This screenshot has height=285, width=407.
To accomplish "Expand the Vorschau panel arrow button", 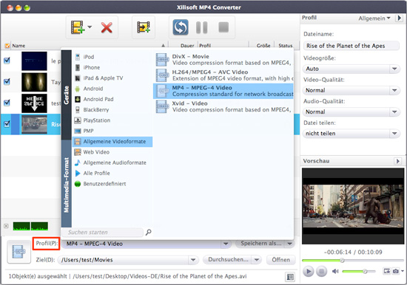I will (x=397, y=161).
